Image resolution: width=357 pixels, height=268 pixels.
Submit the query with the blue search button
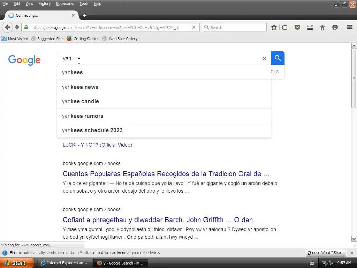(x=278, y=58)
